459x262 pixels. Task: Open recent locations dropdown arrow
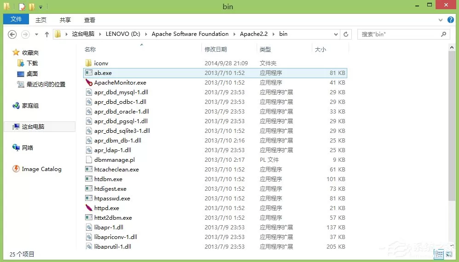37,34
